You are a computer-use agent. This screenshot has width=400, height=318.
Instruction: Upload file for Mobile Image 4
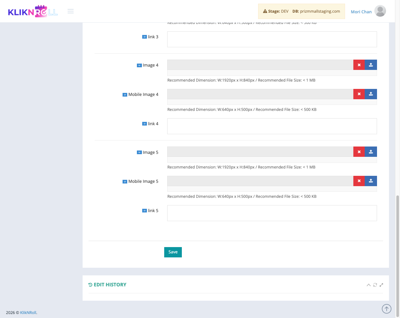pos(371,94)
